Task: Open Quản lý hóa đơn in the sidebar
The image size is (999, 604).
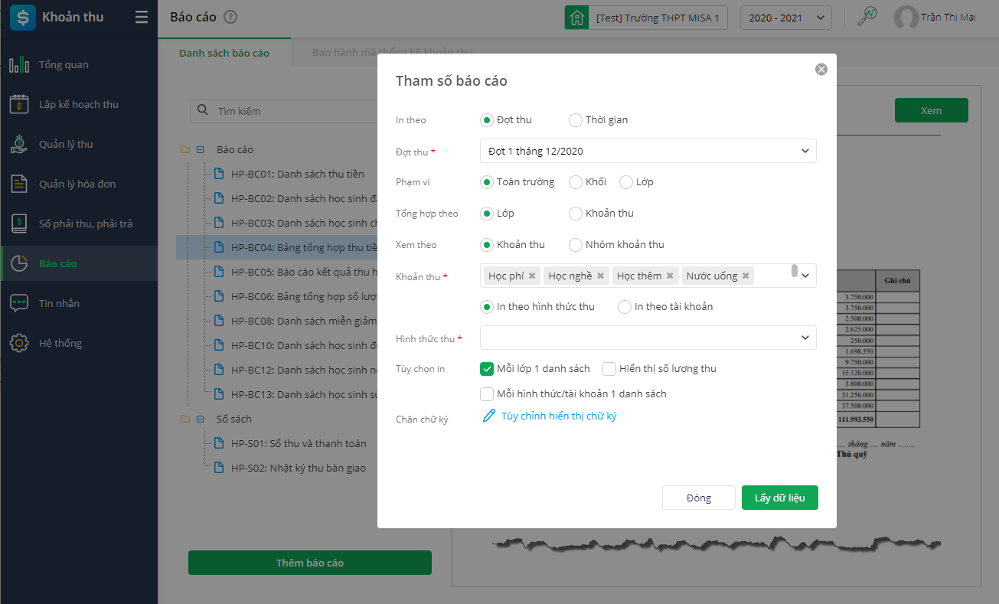Action: point(77,184)
